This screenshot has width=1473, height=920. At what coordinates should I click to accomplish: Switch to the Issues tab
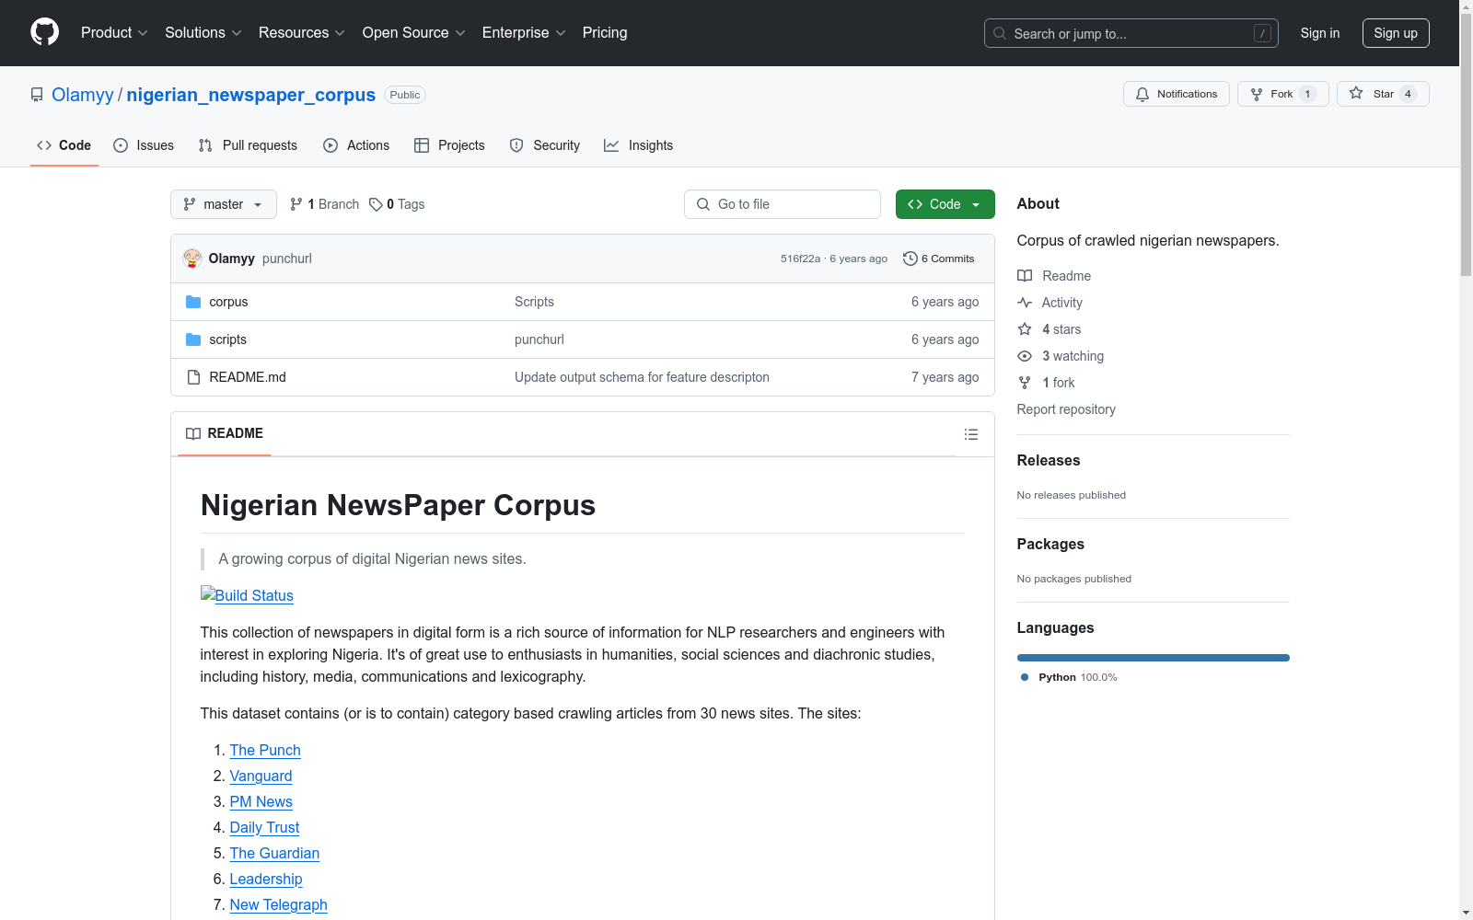(144, 145)
